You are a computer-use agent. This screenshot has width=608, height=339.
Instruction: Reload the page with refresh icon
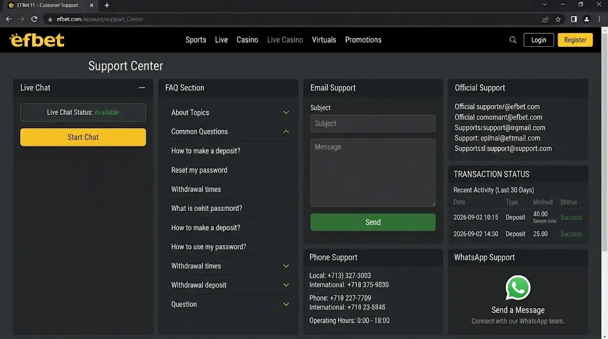click(x=34, y=19)
